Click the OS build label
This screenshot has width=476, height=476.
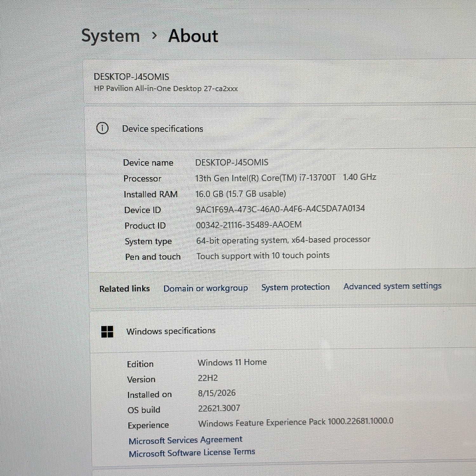(144, 410)
